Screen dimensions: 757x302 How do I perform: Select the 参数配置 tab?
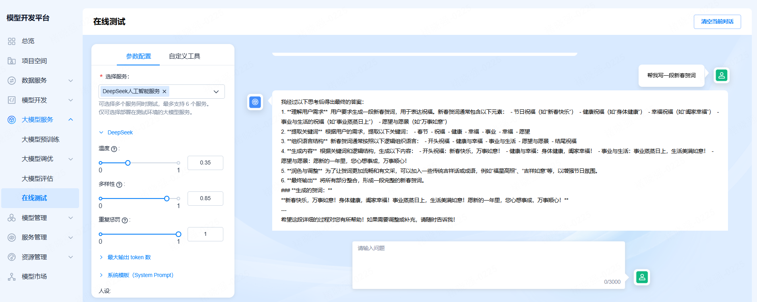tap(138, 56)
